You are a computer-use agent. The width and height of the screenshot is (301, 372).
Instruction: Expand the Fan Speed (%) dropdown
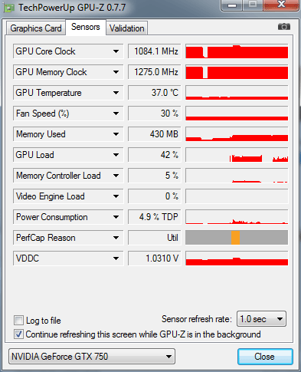(x=116, y=114)
